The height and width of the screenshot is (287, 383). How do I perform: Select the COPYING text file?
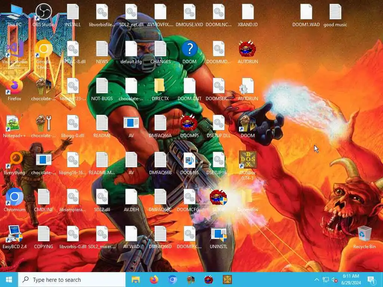[x=43, y=237]
